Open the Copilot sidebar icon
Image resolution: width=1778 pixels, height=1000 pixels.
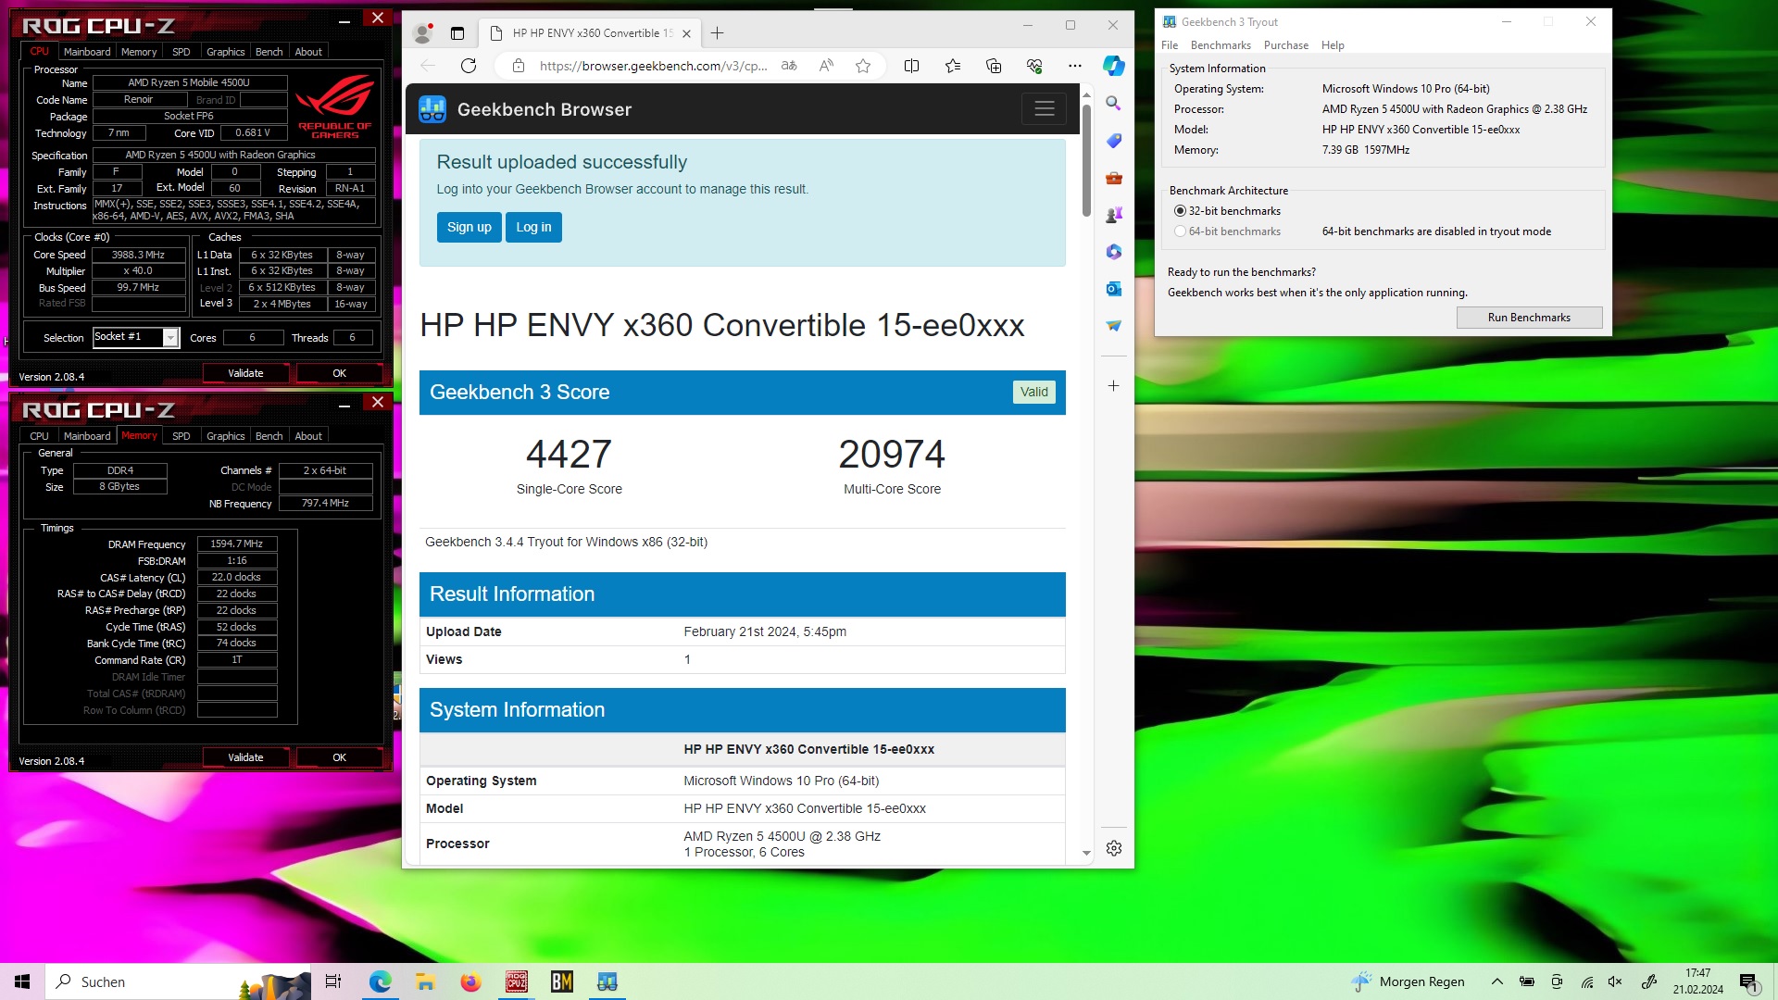pyautogui.click(x=1114, y=66)
